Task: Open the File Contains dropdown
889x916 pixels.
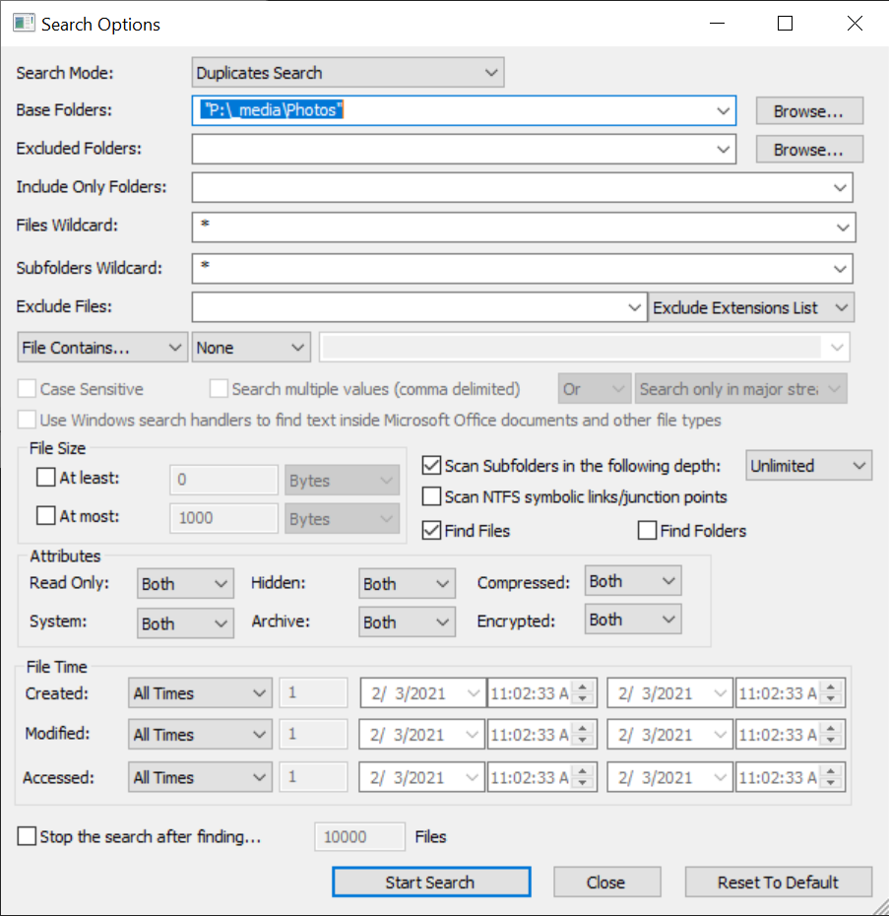Action: pyautogui.click(x=102, y=348)
